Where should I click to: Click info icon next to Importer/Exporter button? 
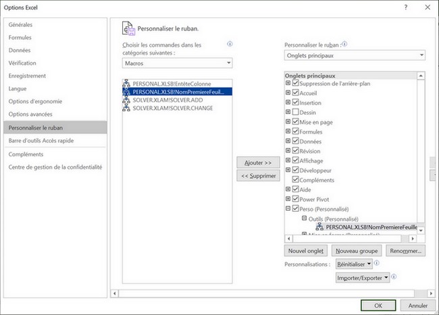(394, 277)
